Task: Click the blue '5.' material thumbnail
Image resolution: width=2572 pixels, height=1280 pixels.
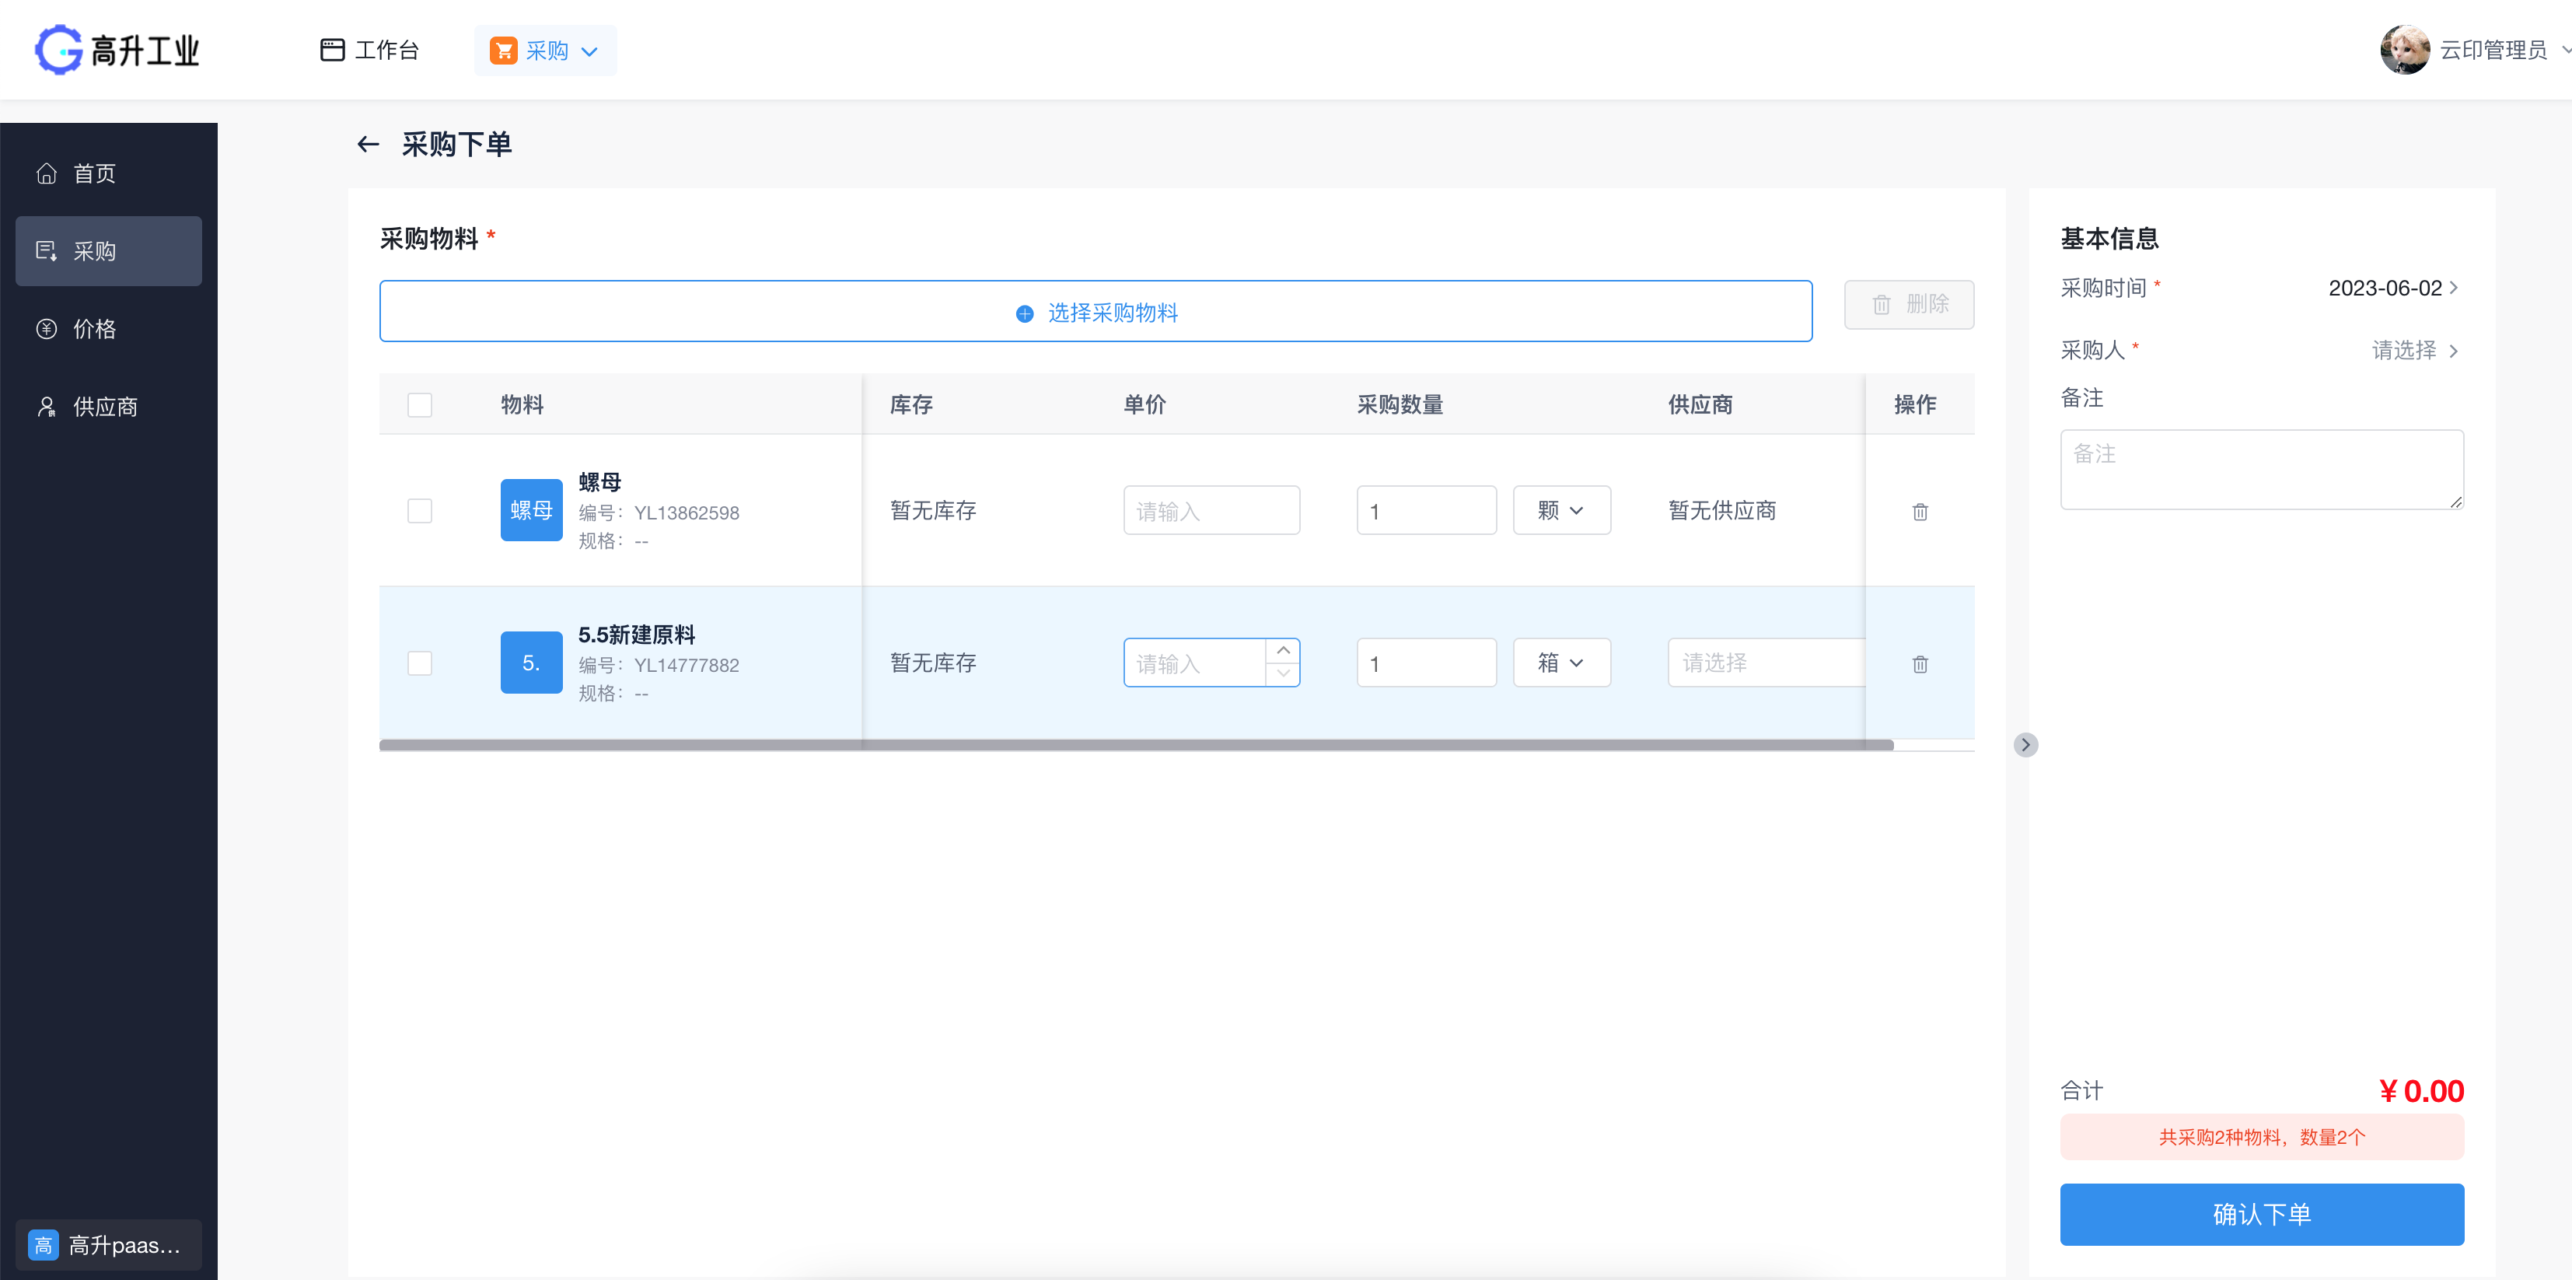Action: click(531, 663)
